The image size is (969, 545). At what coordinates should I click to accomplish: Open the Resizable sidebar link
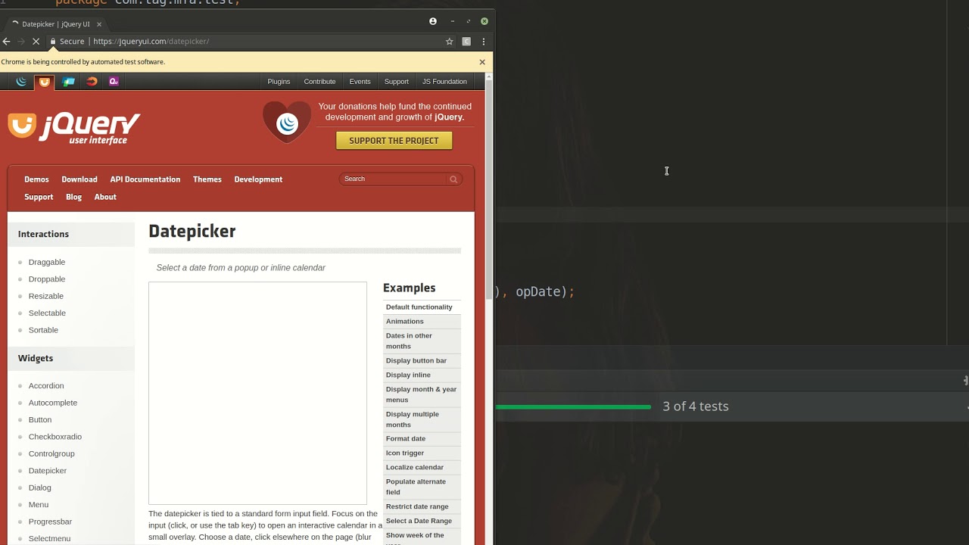[46, 296]
